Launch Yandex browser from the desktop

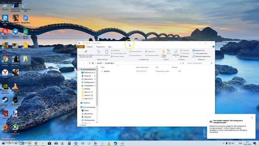tap(5, 73)
